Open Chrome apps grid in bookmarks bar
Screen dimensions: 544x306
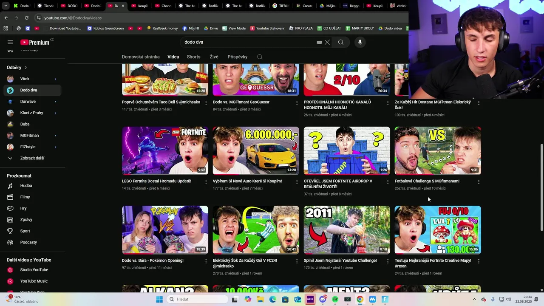6,28
